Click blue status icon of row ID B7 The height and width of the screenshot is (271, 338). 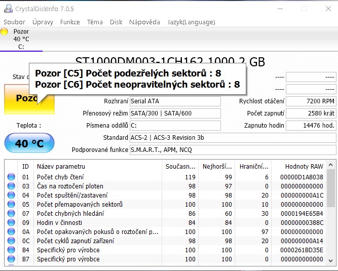click(x=11, y=259)
